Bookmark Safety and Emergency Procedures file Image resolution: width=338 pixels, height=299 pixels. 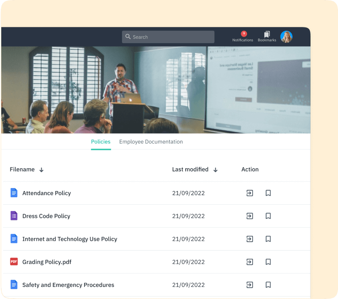pos(268,285)
